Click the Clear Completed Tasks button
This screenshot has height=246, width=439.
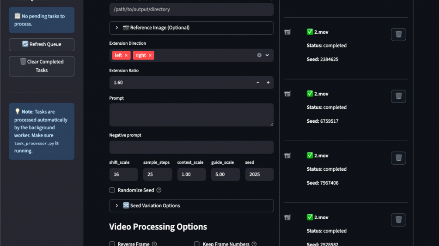coord(42,66)
